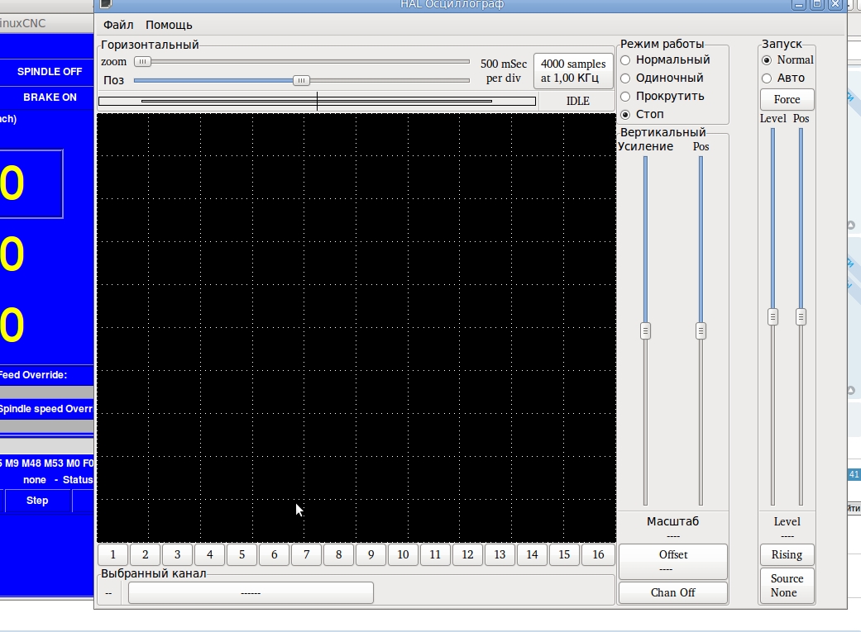Click the vertical Offset button

[673, 562]
